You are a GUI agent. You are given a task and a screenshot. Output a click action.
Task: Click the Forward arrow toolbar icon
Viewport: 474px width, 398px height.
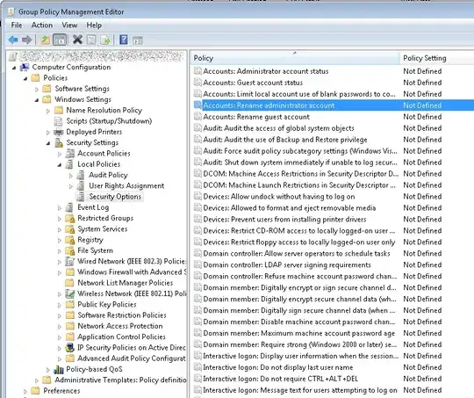[26, 40]
